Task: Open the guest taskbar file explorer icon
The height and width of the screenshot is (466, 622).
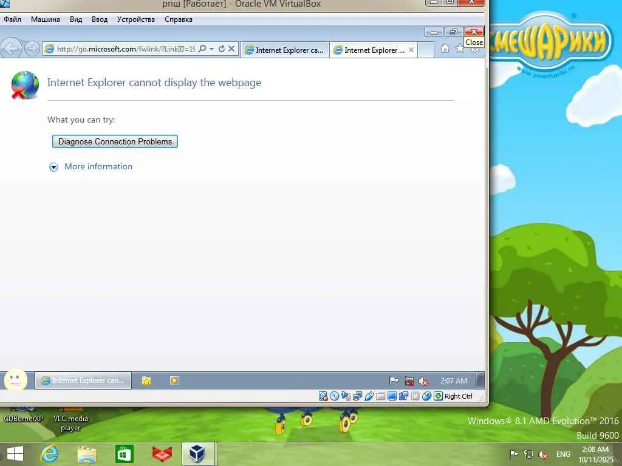Action: 146,381
